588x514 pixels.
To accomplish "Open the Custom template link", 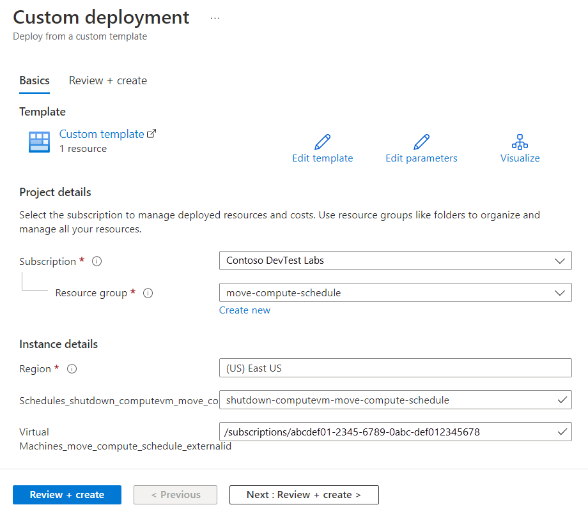I will click(102, 133).
